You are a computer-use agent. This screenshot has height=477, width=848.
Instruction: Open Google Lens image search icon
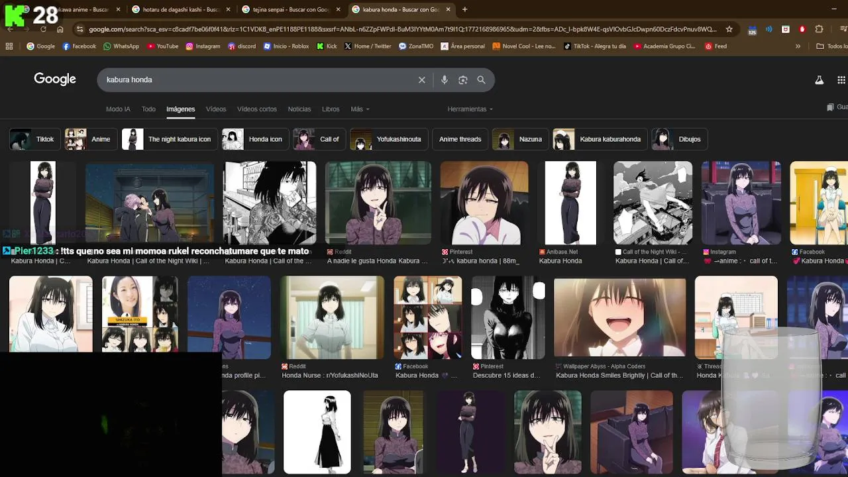(x=462, y=79)
